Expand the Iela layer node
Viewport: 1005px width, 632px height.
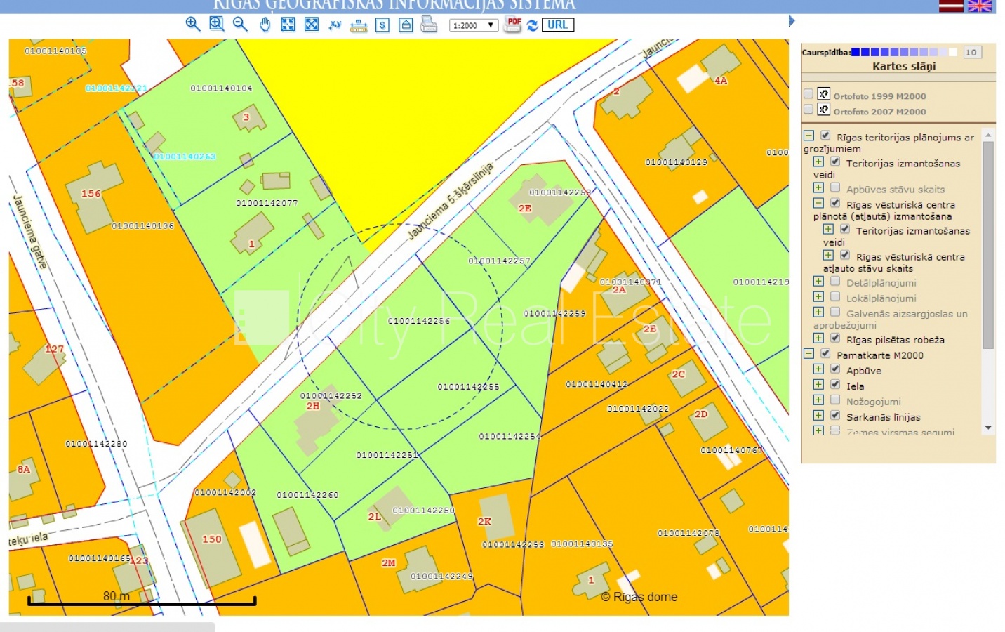[818, 384]
